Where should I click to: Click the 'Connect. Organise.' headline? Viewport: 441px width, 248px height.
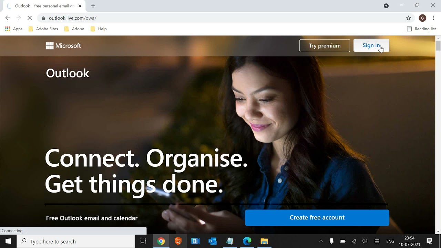click(x=146, y=158)
